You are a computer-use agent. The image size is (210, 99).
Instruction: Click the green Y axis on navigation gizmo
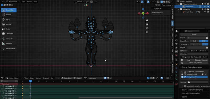pos(143,13)
